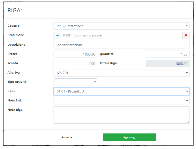Select the Quantità input field
This screenshot has width=196, height=149.
[168, 54]
